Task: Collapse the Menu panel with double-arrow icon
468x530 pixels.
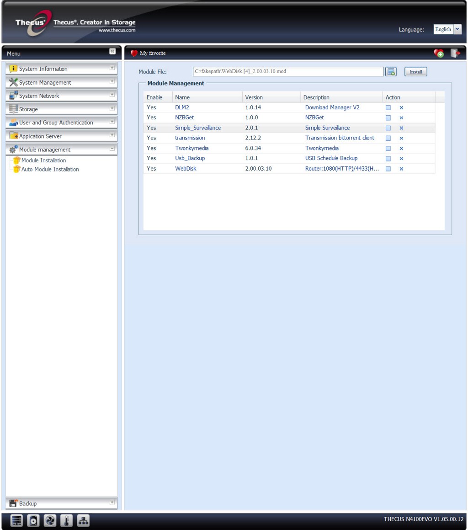Action: 112,51
